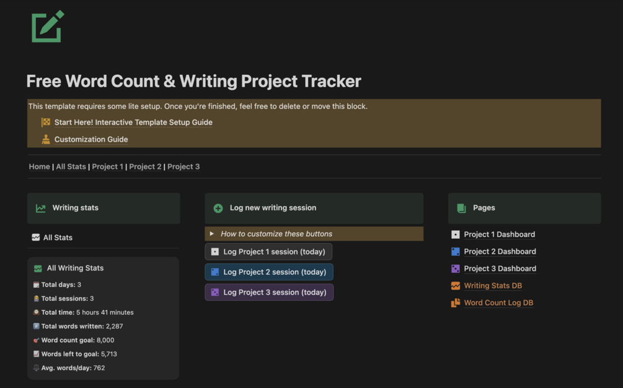
Task: Click the green plus icon beside Log new writing session
Action: tap(218, 209)
